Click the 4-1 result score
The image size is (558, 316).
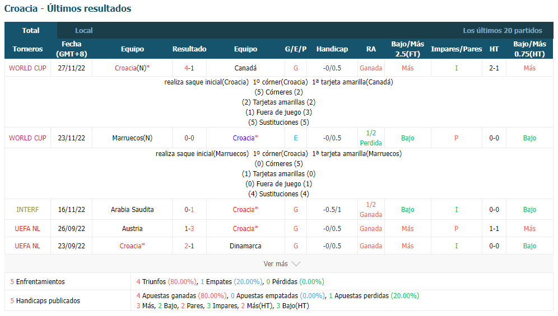click(x=189, y=68)
